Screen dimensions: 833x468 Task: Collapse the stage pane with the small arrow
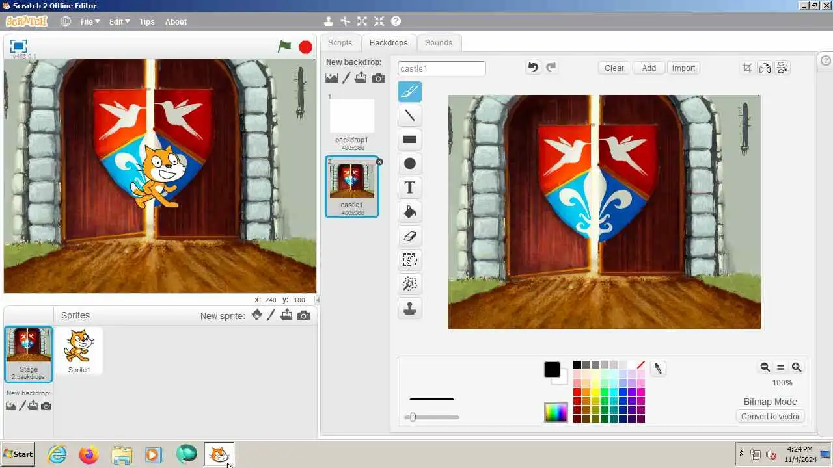point(318,300)
